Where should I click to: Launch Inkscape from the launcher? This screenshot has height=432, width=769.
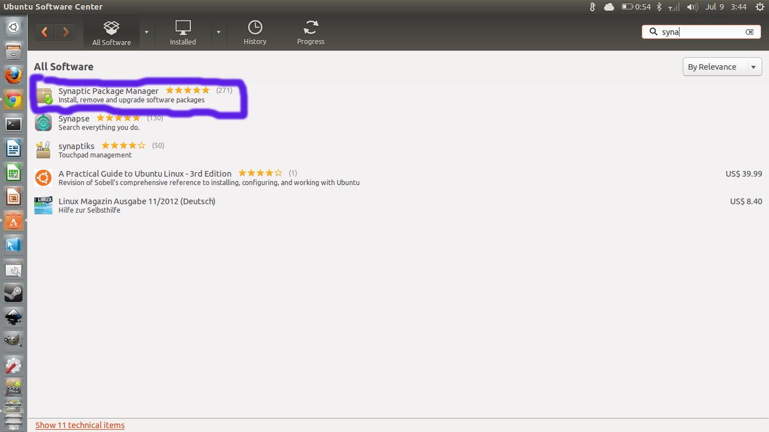14,318
